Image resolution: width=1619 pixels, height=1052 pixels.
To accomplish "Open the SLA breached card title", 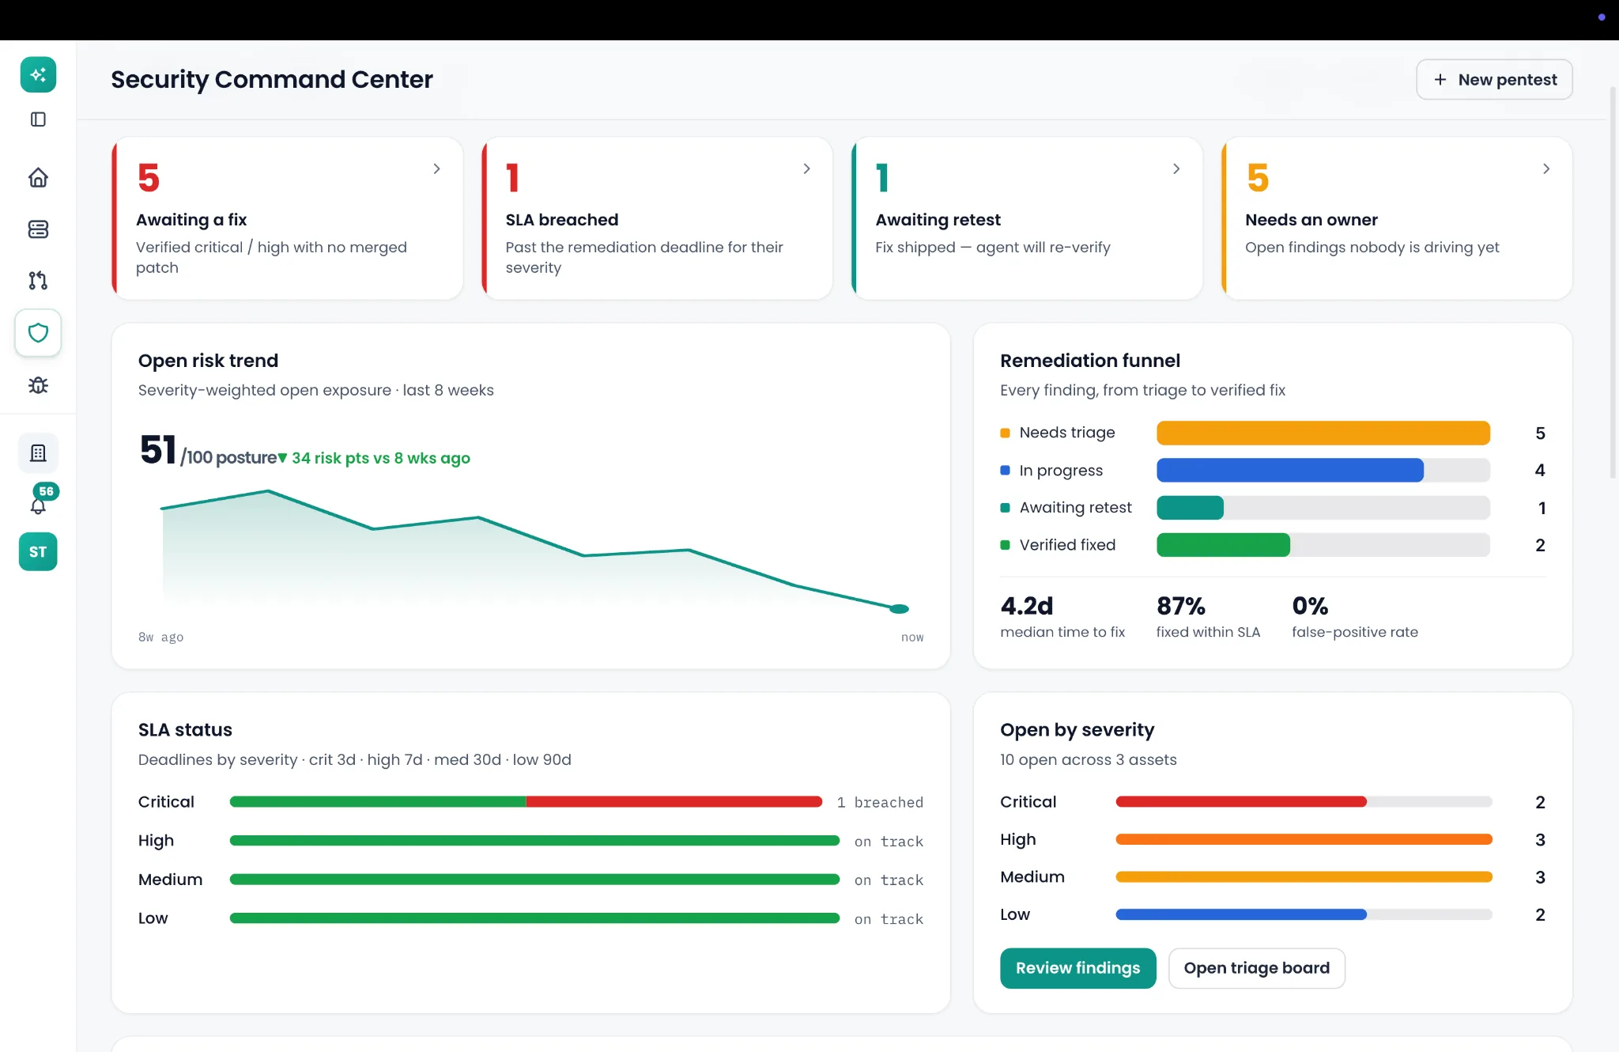I will coord(562,220).
